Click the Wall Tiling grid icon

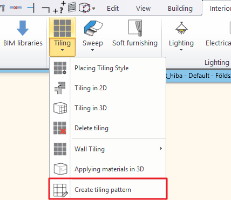point(60,149)
